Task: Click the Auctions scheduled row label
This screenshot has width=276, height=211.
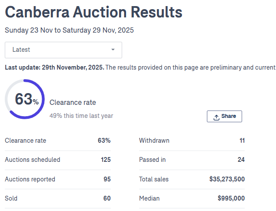Action: pos(33,160)
